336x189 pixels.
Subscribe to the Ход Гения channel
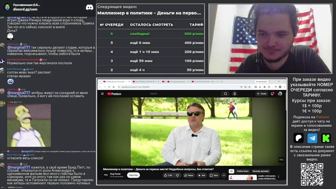click(x=133, y=175)
